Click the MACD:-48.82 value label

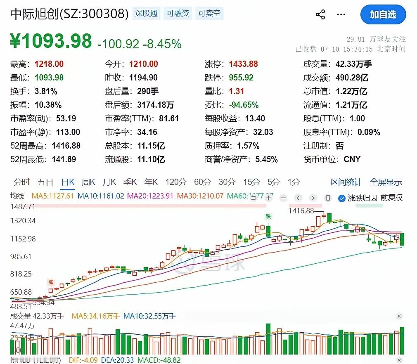(x=159, y=360)
